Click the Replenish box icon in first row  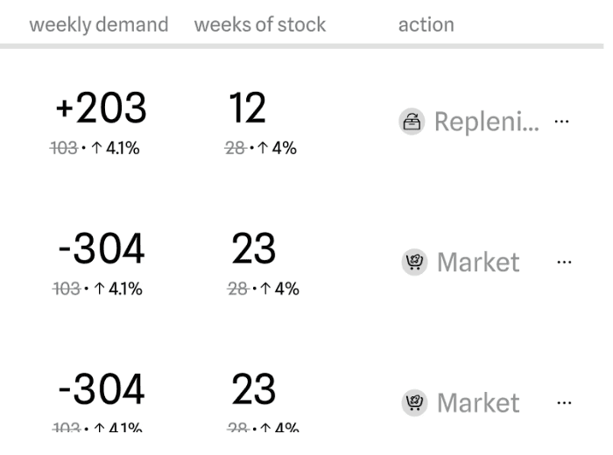click(412, 122)
